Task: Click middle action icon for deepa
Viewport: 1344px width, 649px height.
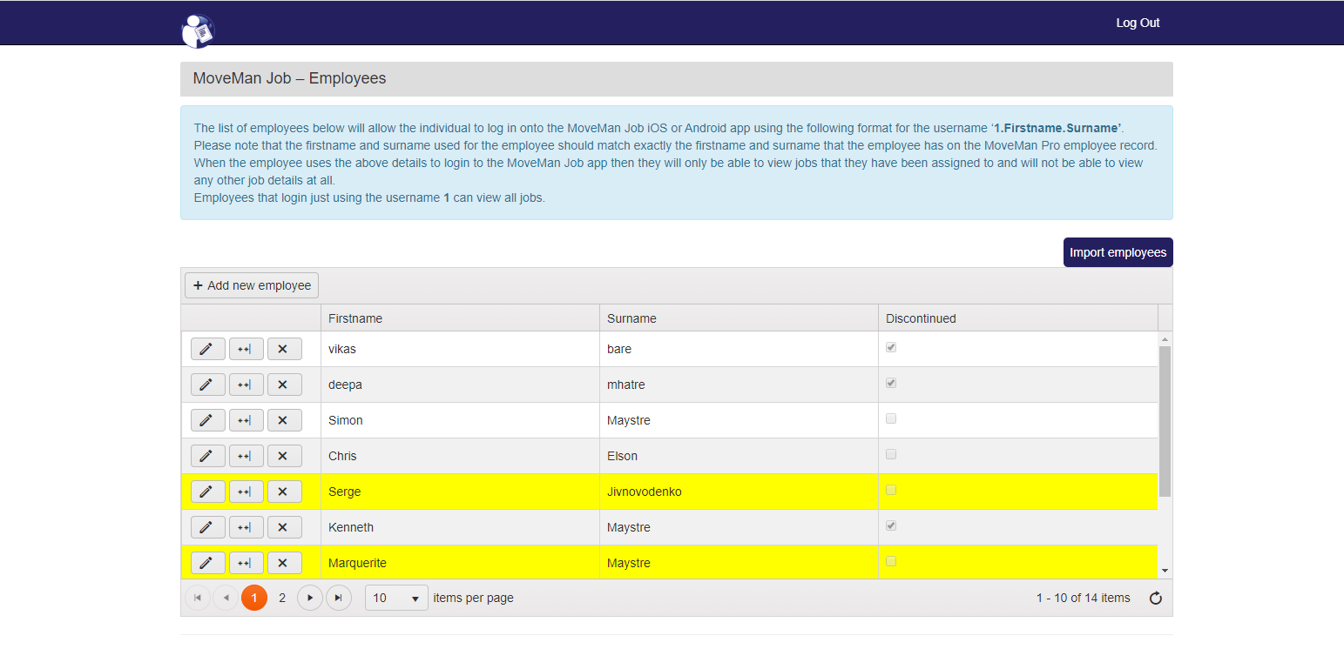Action: (247, 385)
